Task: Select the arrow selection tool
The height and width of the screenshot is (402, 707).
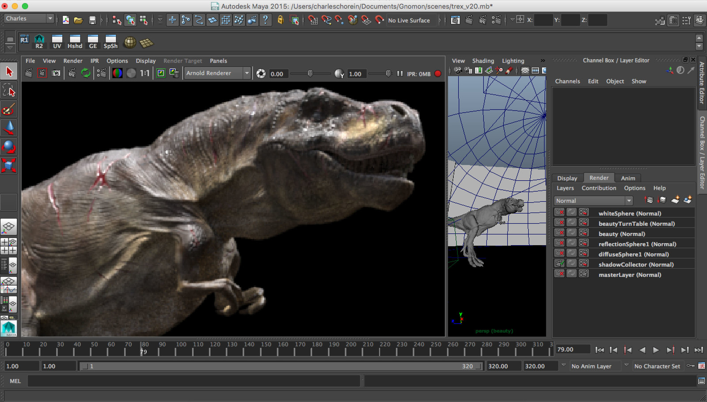Action: 9,71
